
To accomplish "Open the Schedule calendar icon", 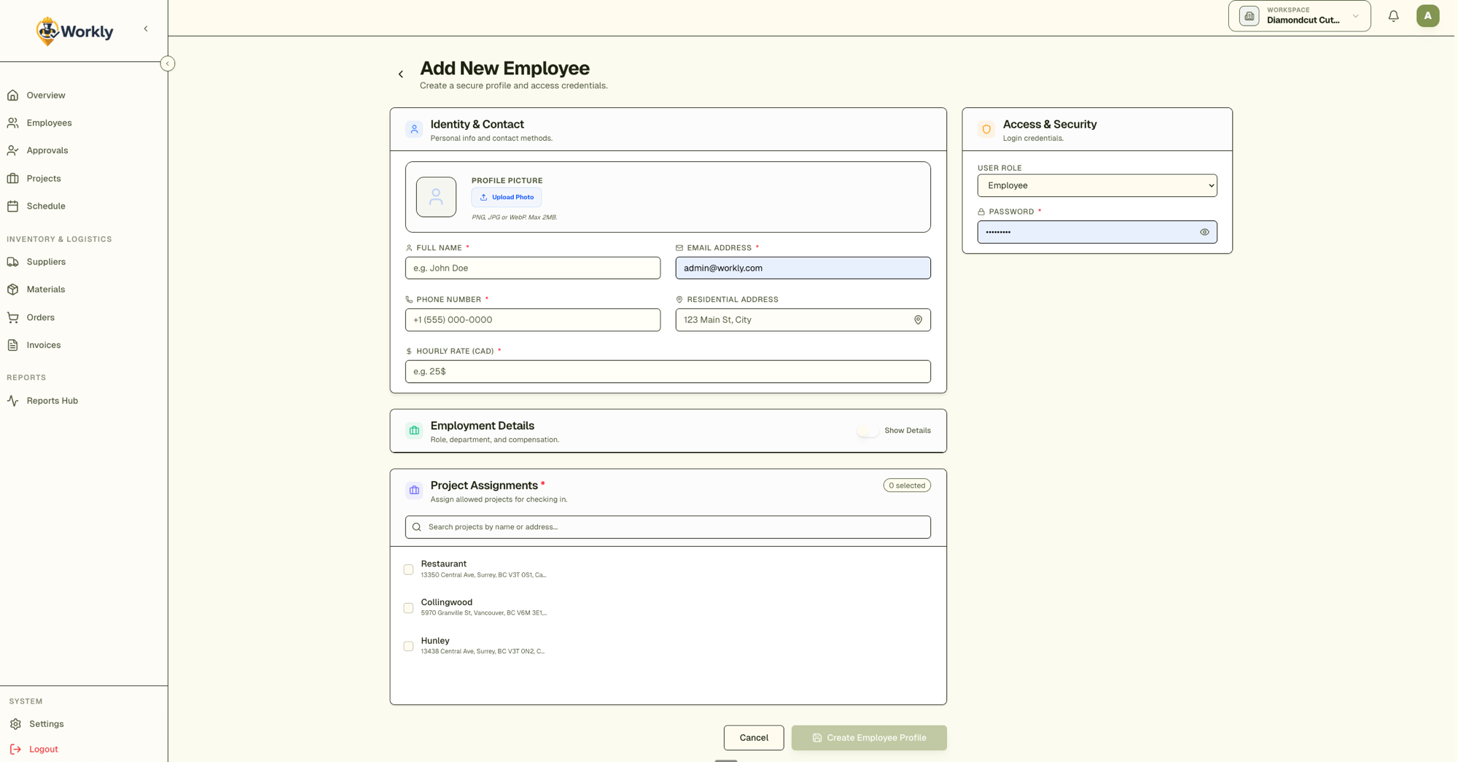I will tap(13, 206).
